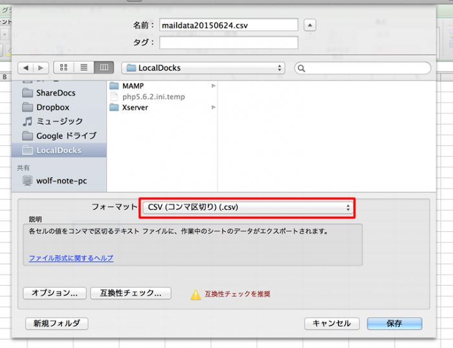Open the LocalDocks location dropdown
This screenshot has height=348, width=453.
pos(203,68)
